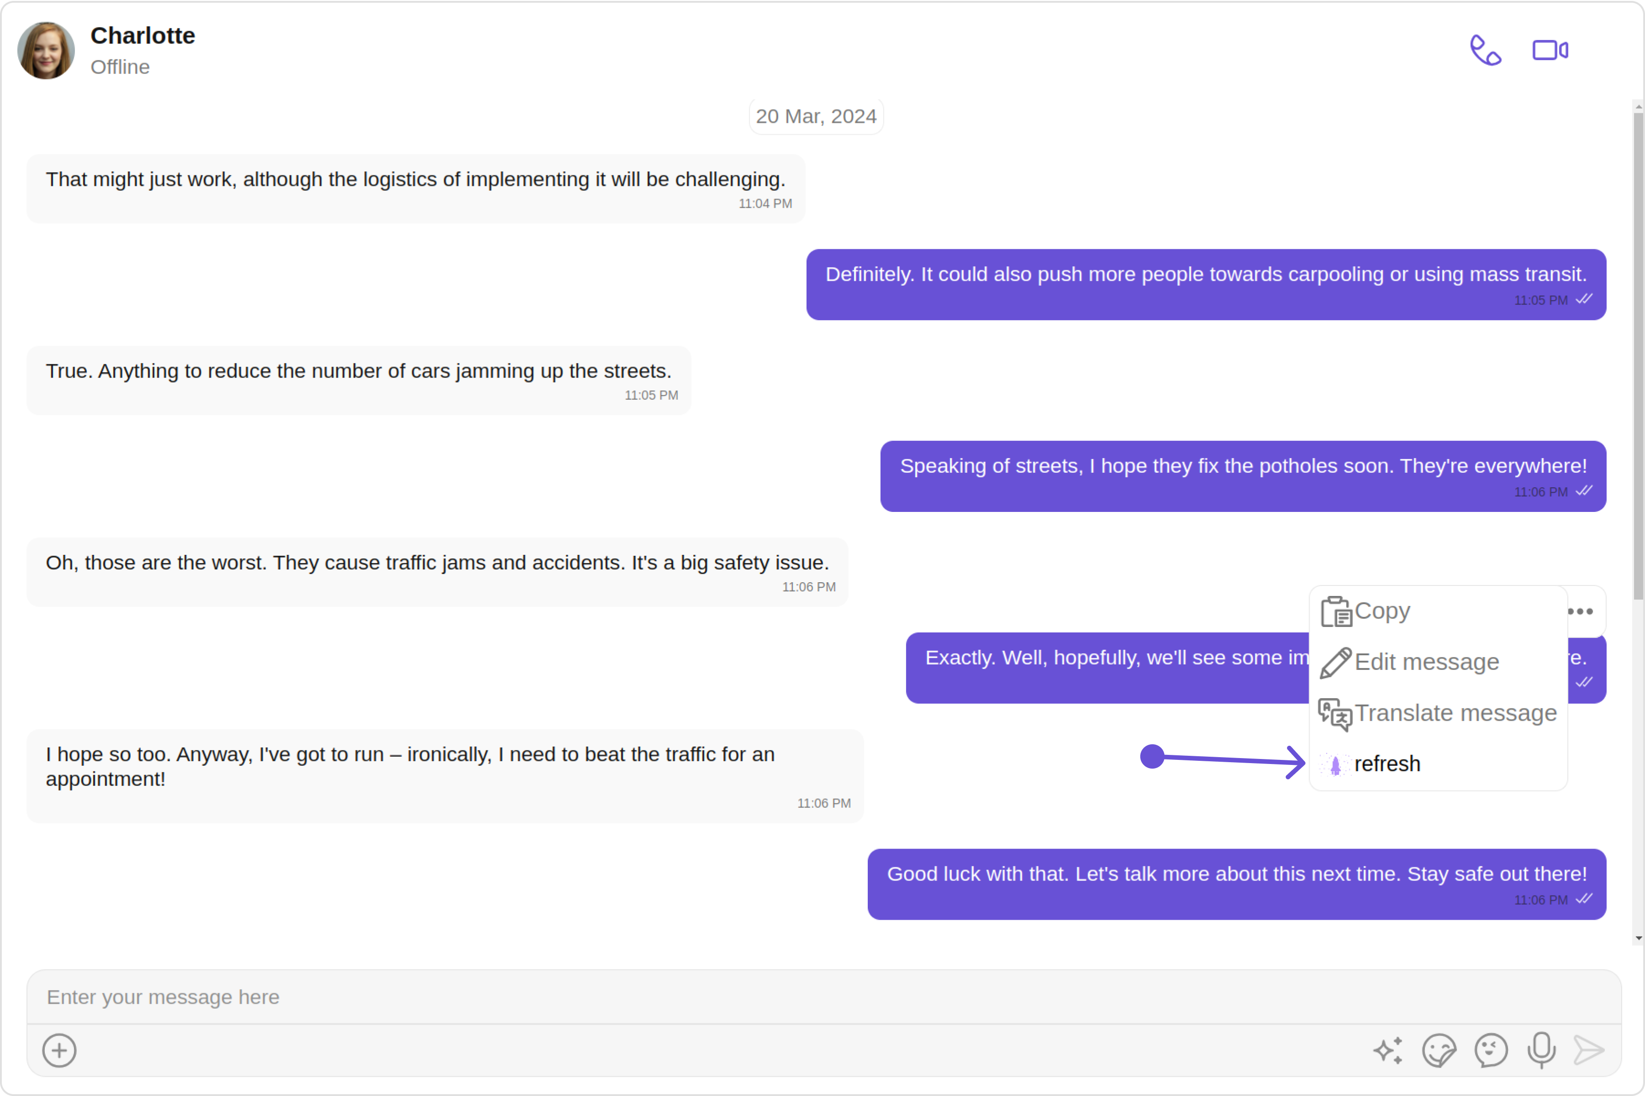The image size is (1645, 1096).
Task: Click the 'Good luck with that' message bubble
Action: point(1236,884)
